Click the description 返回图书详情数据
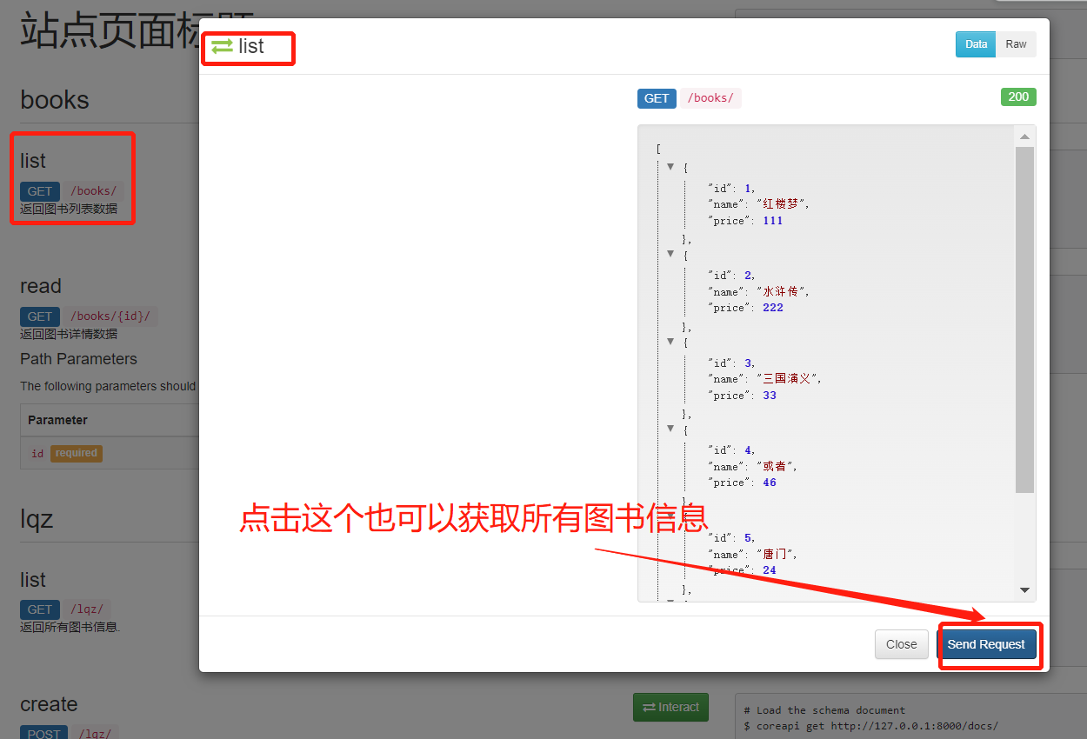 click(69, 334)
